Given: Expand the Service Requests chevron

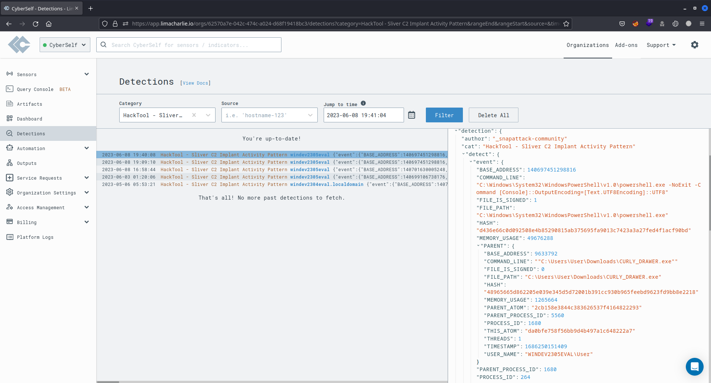Looking at the screenshot, I should click(x=87, y=177).
